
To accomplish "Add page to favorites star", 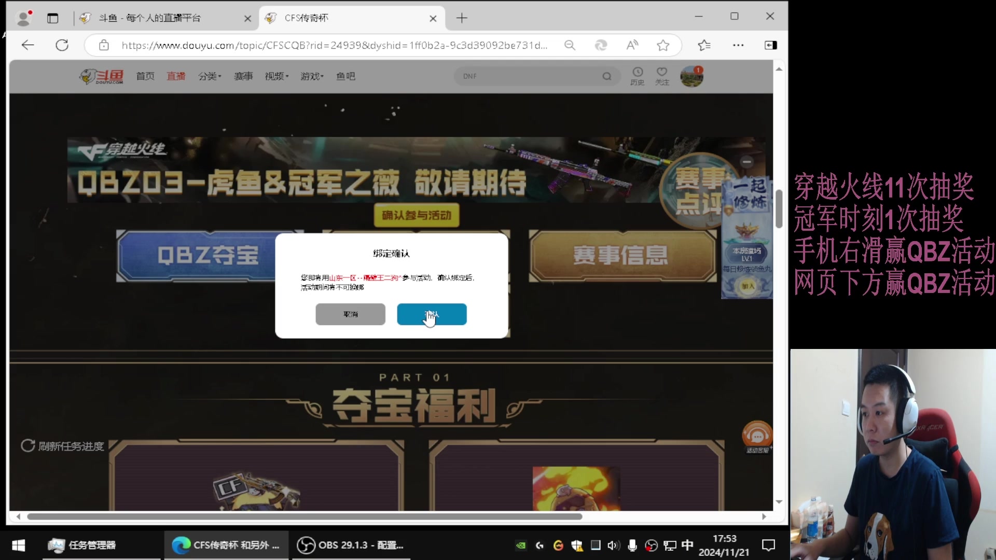I will click(x=663, y=45).
